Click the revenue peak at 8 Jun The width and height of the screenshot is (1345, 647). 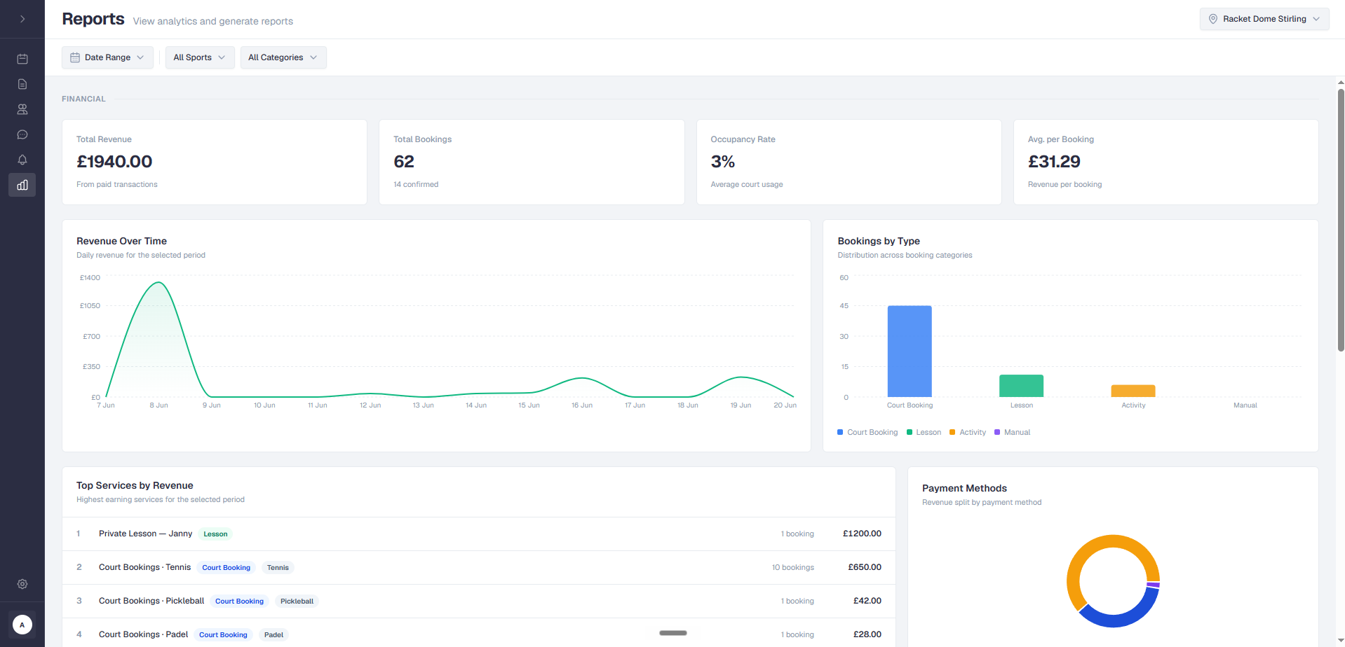tap(158, 283)
